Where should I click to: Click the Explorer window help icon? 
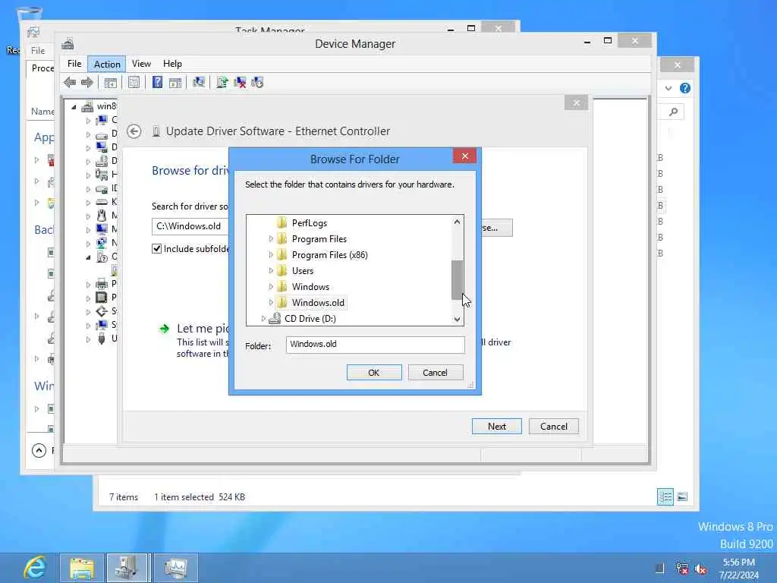click(685, 88)
